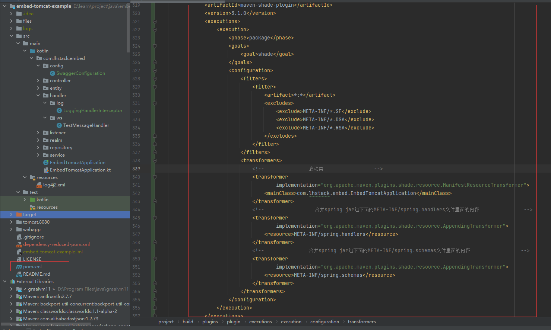Image resolution: width=551 pixels, height=330 pixels.
Task: Click the embed-tomcat-example.iml file icon
Action: coord(19,252)
